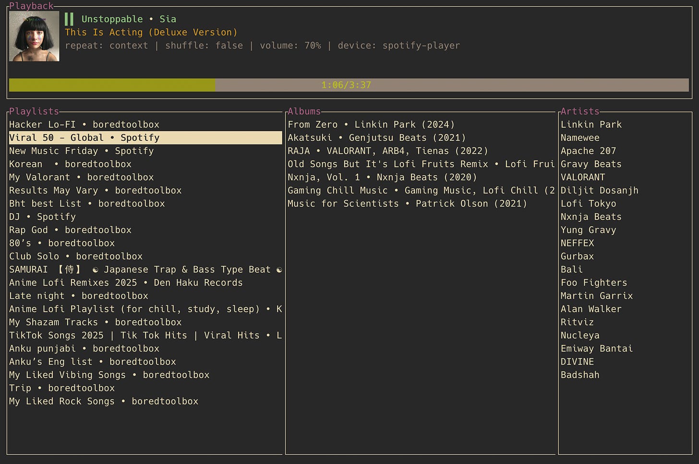Viewport: 699px width, 464px height.
Task: Open 'Hacker Lo-FI • boredtoolbox' playlist
Action: tap(84, 124)
